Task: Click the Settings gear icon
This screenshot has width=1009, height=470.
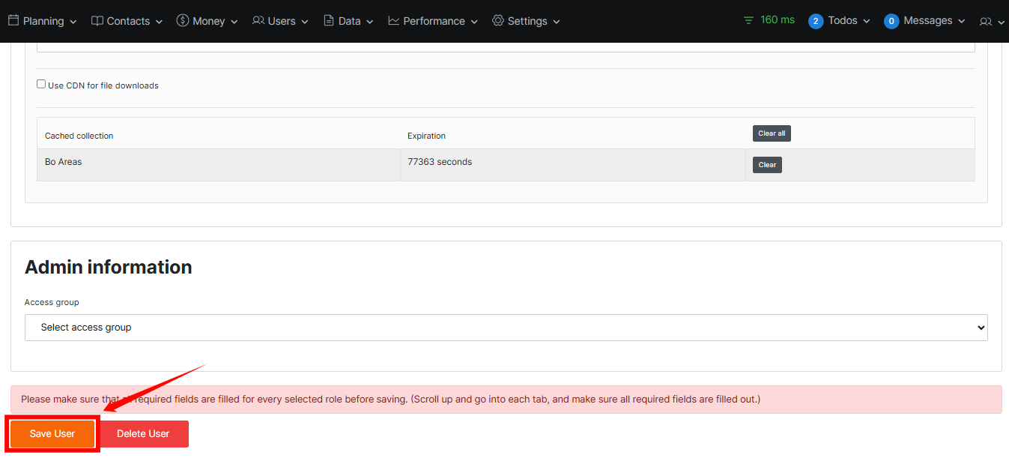Action: click(498, 21)
